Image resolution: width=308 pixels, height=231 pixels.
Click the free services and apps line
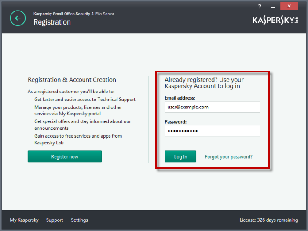(x=78, y=139)
